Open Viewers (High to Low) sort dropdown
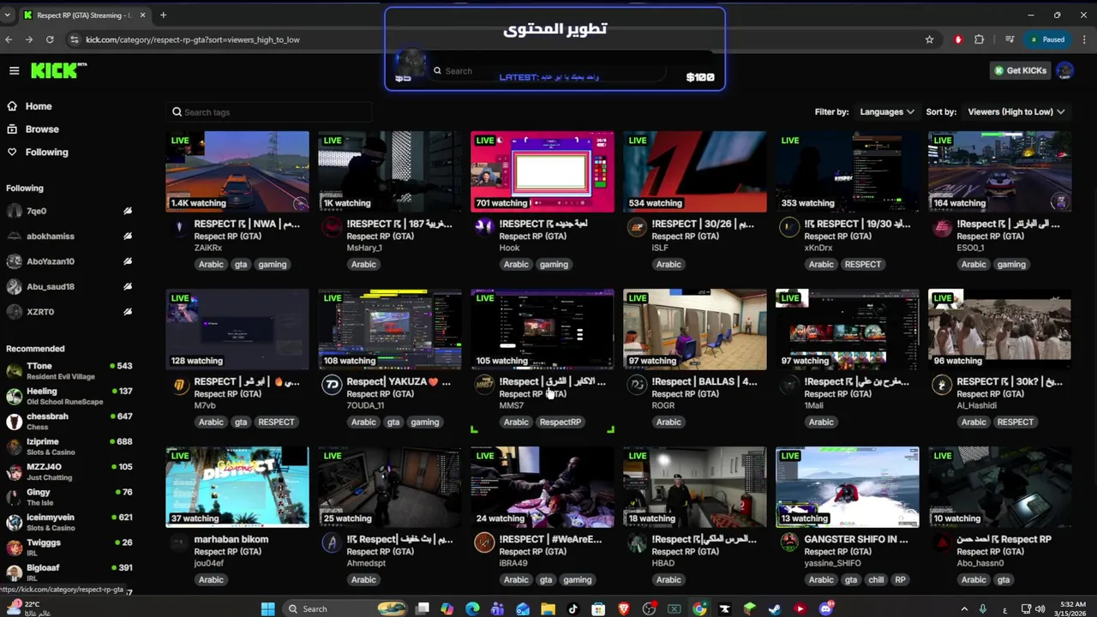The height and width of the screenshot is (617, 1097). point(1016,111)
